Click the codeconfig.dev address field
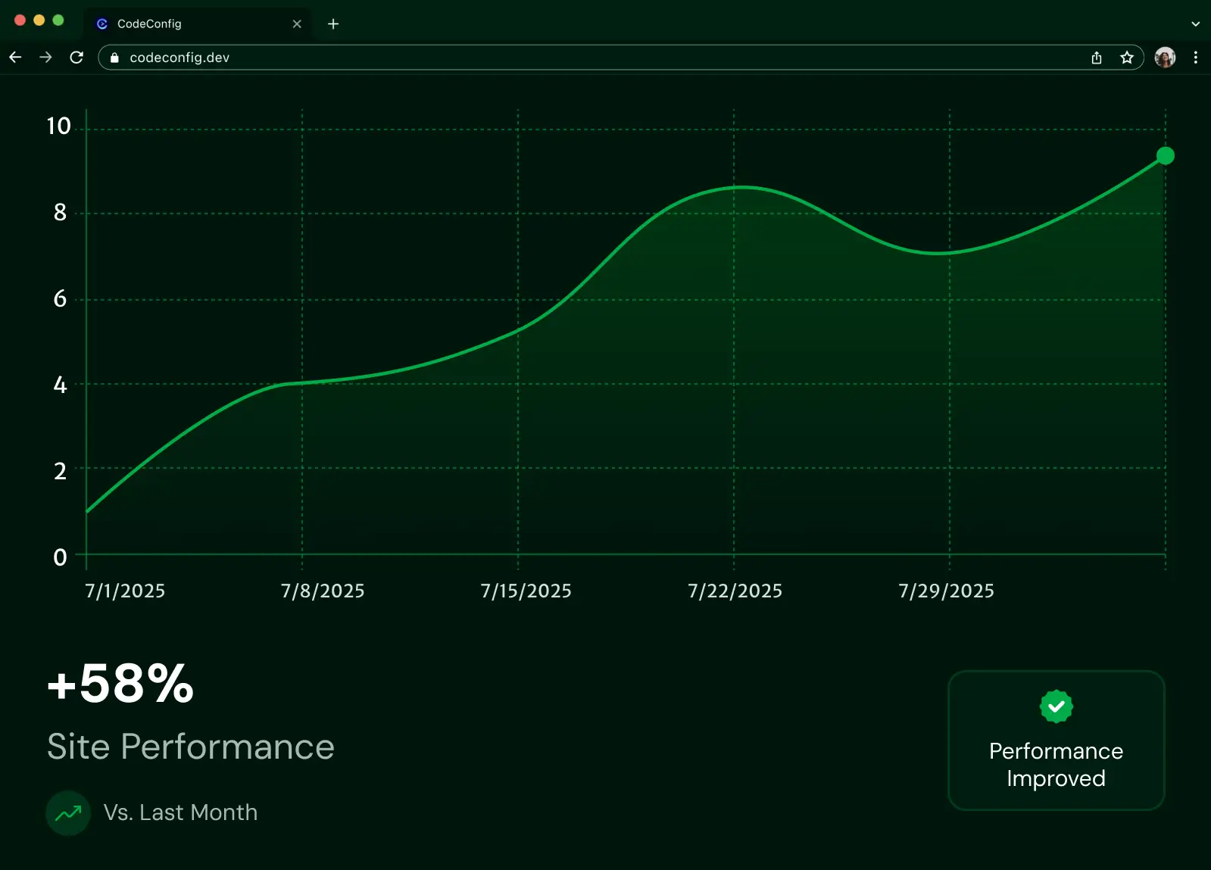Screen dimensions: 1211x870 pyautogui.click(x=530, y=58)
